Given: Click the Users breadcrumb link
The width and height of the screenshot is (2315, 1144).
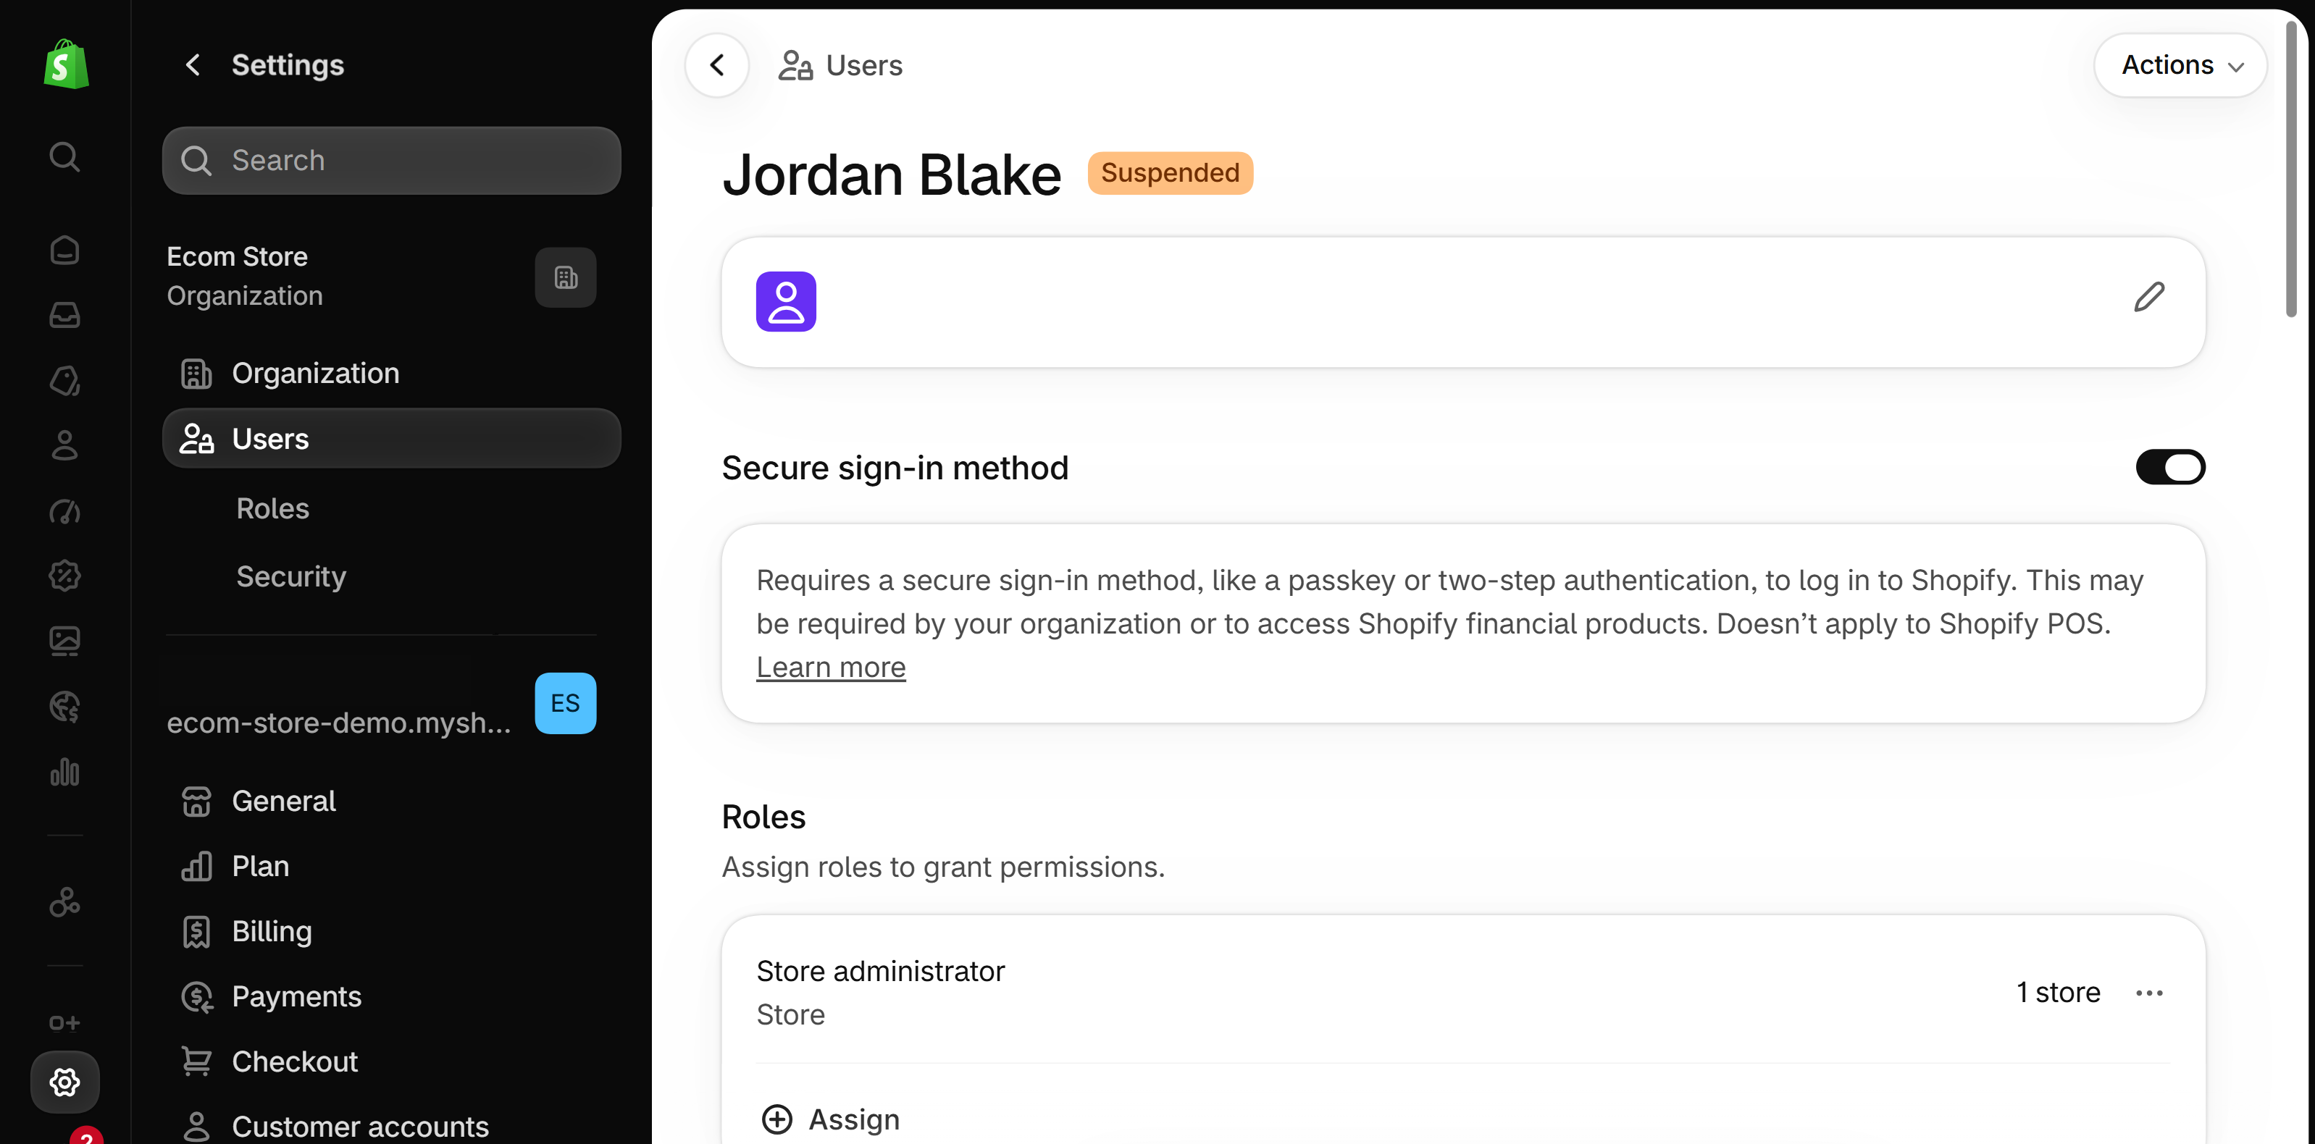Looking at the screenshot, I should (x=840, y=64).
